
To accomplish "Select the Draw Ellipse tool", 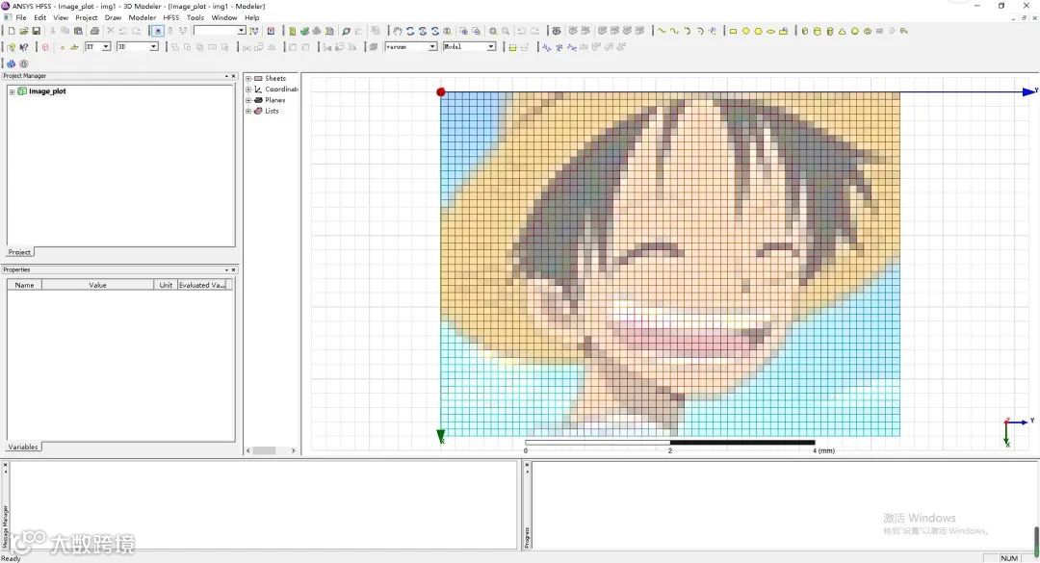I will pos(770,31).
